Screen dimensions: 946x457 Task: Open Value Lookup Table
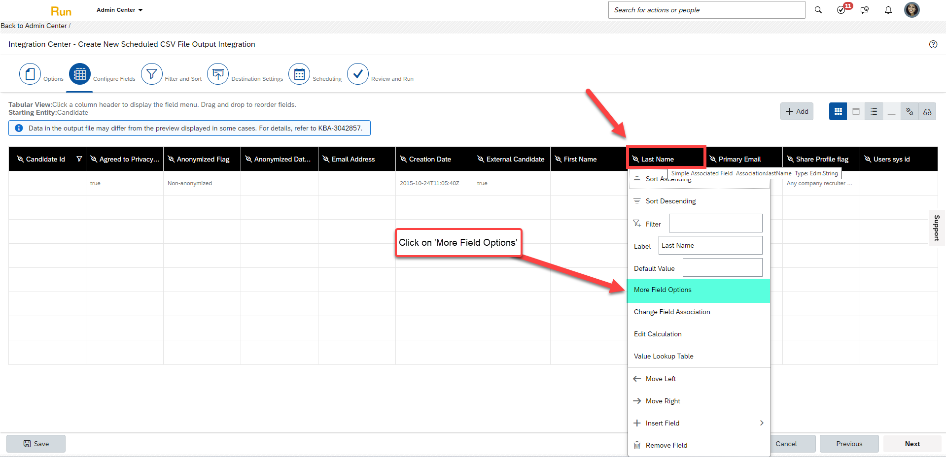[x=699, y=357]
